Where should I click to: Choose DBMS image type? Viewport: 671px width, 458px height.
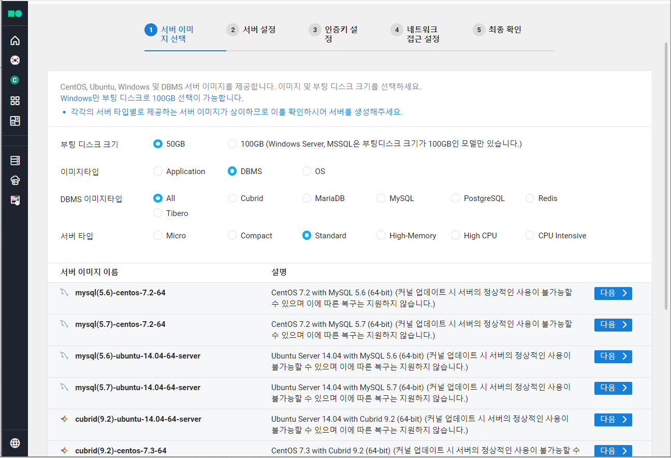click(x=232, y=171)
